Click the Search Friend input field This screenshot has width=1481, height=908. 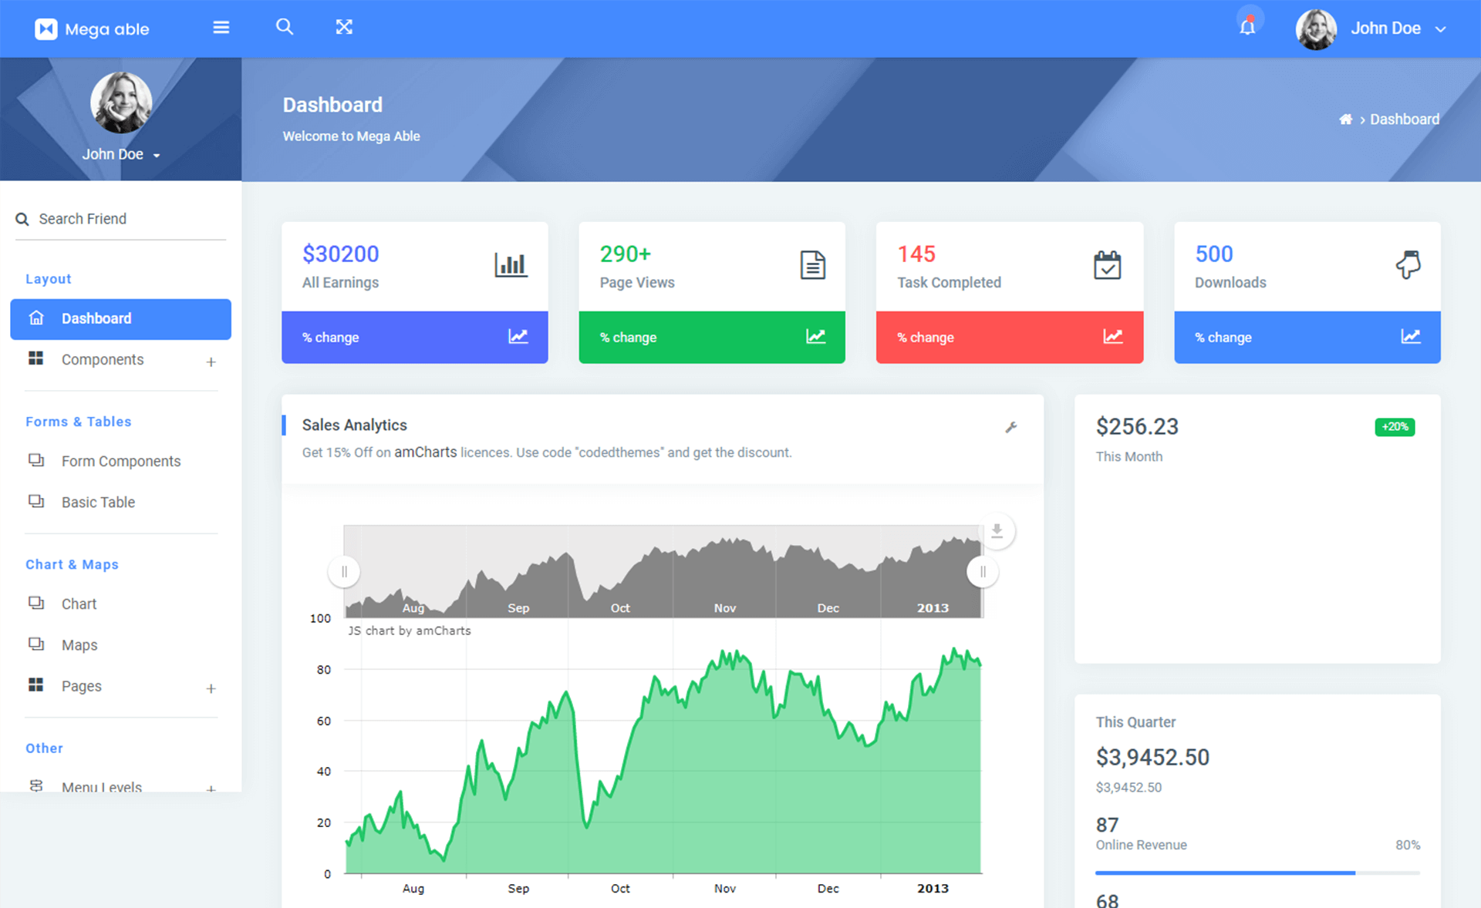(x=121, y=219)
